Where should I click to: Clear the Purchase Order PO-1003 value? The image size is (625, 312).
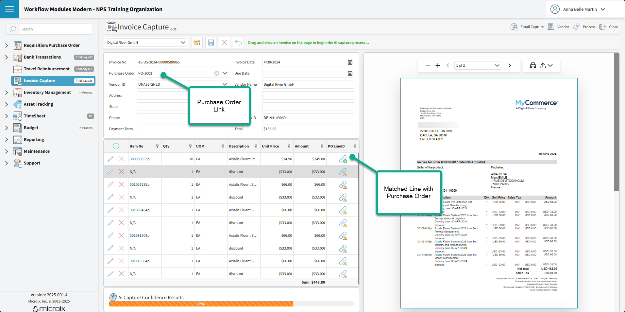point(216,73)
